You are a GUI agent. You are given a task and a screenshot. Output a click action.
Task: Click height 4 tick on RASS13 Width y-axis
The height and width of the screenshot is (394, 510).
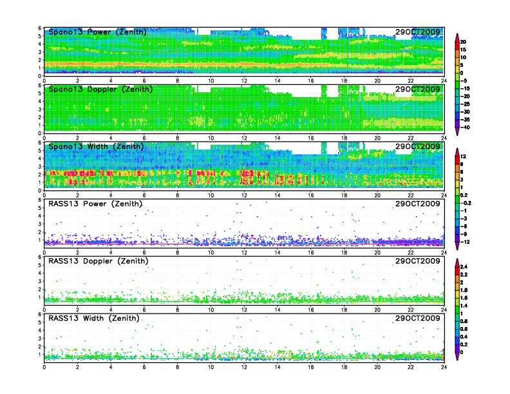40,331
